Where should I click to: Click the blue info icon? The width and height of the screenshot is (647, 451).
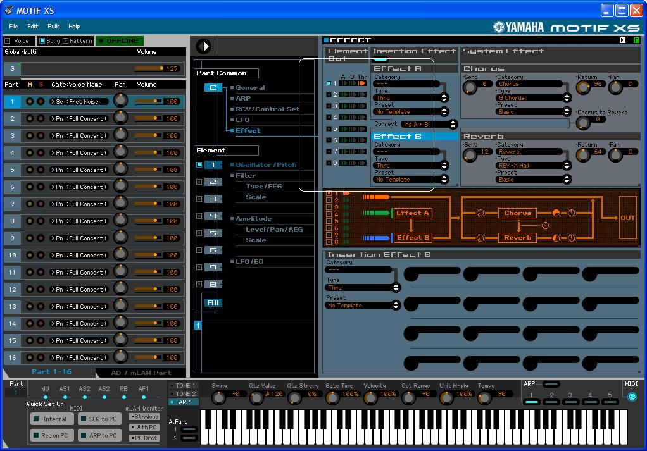[x=198, y=325]
